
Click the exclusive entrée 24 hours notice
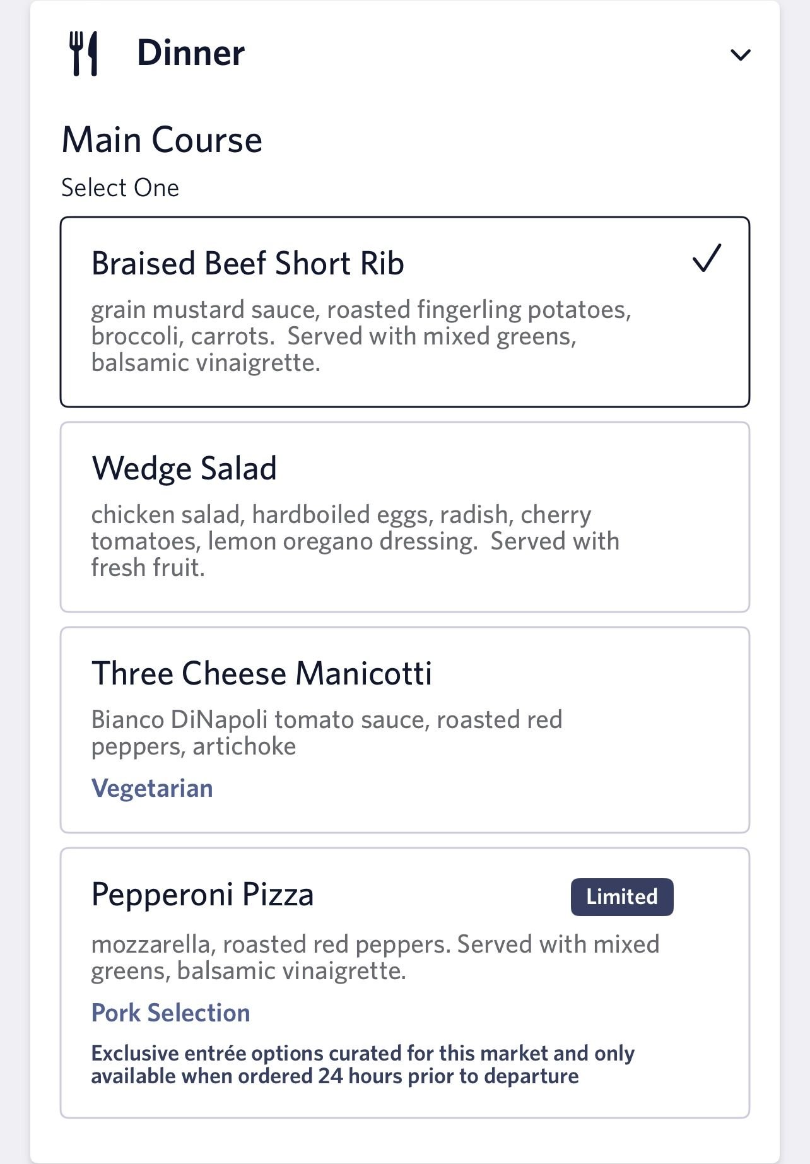[363, 1065]
